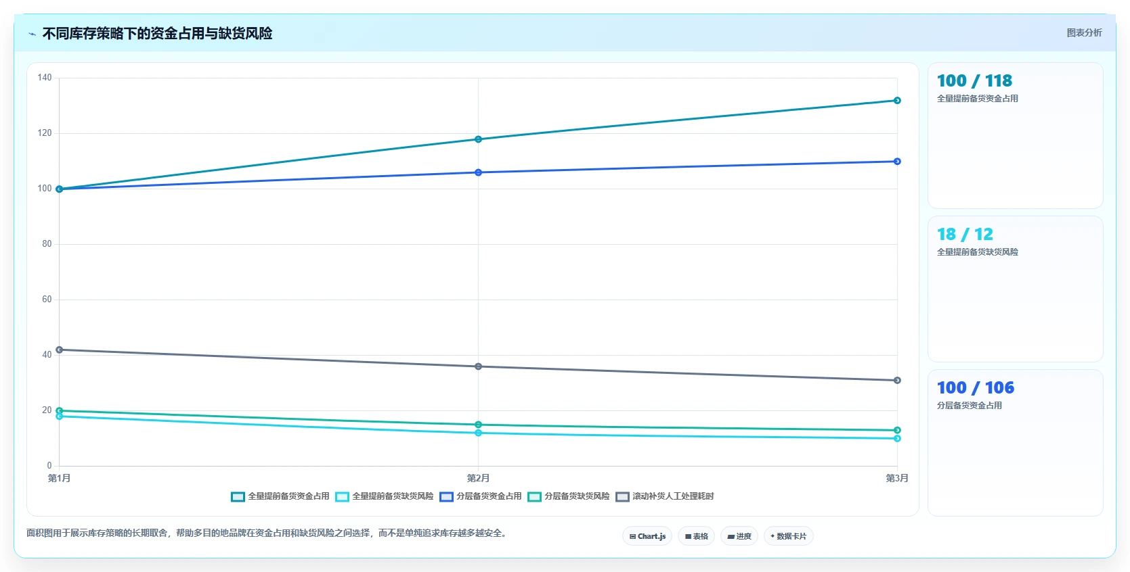Viewport: 1130px width, 572px height.
Task: Click the 第1月 x-axis label
Action: pos(60,478)
